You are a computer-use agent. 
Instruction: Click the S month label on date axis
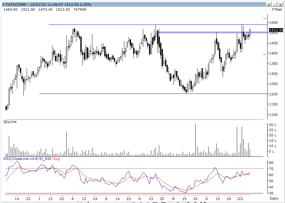[x=106, y=199]
